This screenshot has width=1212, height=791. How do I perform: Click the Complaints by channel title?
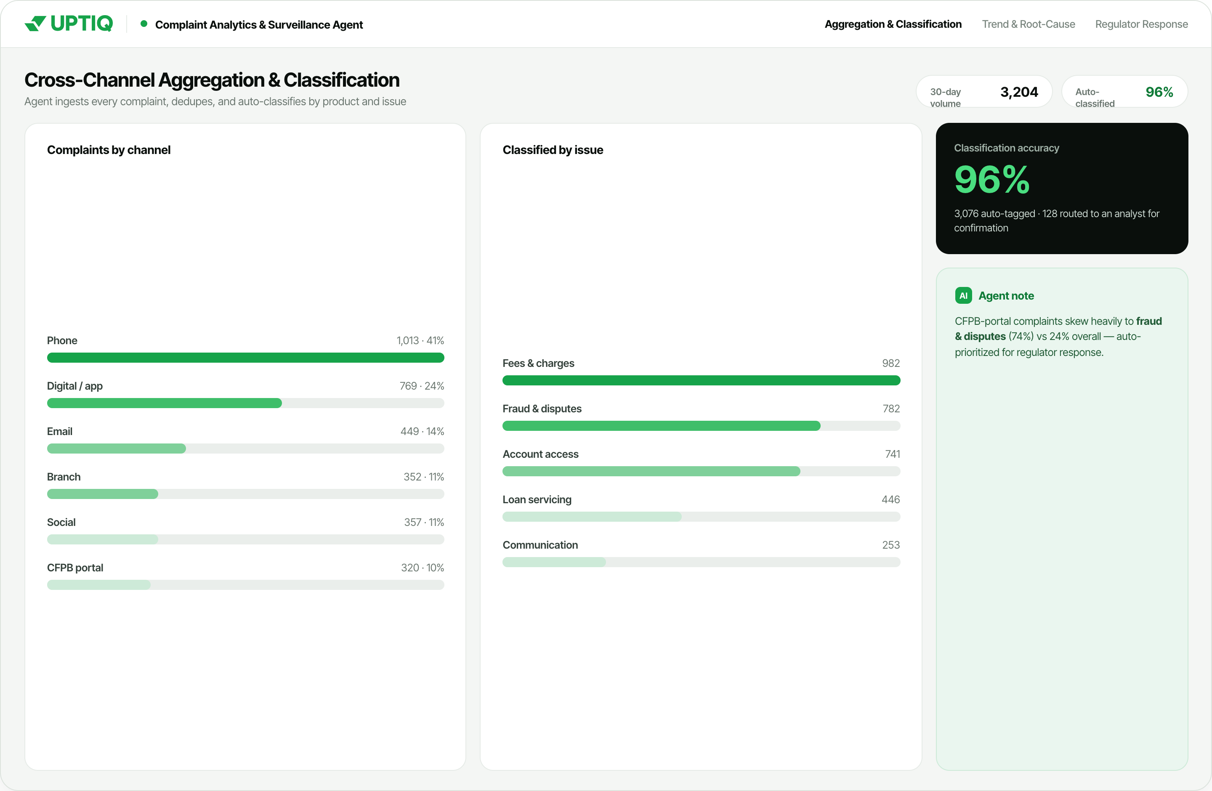[x=109, y=150]
